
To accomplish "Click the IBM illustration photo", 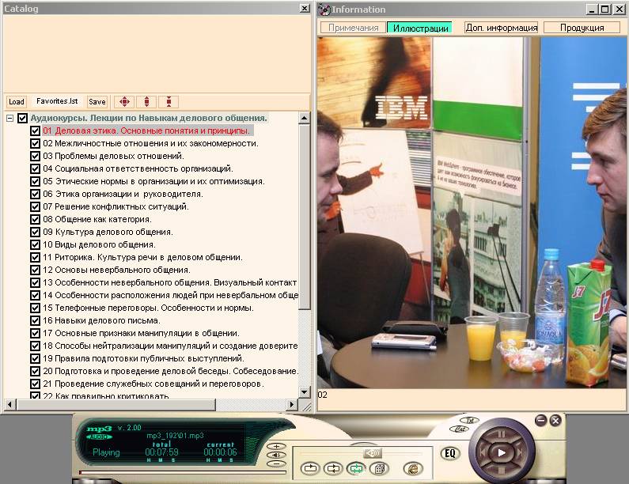I will 472,213.
